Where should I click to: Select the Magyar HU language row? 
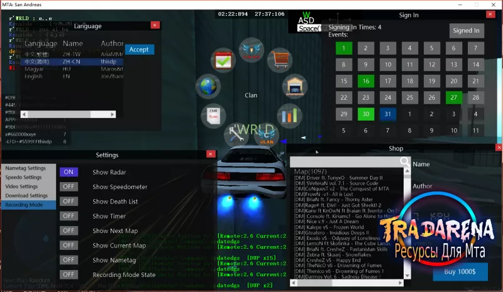point(72,69)
